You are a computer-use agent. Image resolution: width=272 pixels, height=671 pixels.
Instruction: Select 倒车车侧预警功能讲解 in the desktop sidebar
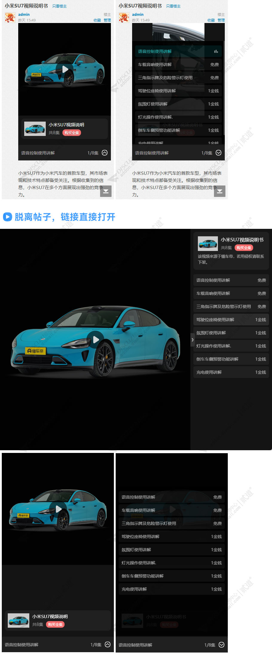pos(231,359)
